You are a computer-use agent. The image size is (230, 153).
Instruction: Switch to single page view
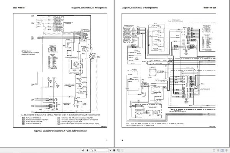click(x=214, y=150)
